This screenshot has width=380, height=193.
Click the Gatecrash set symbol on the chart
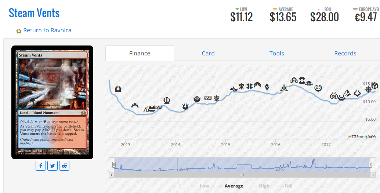pos(135,105)
